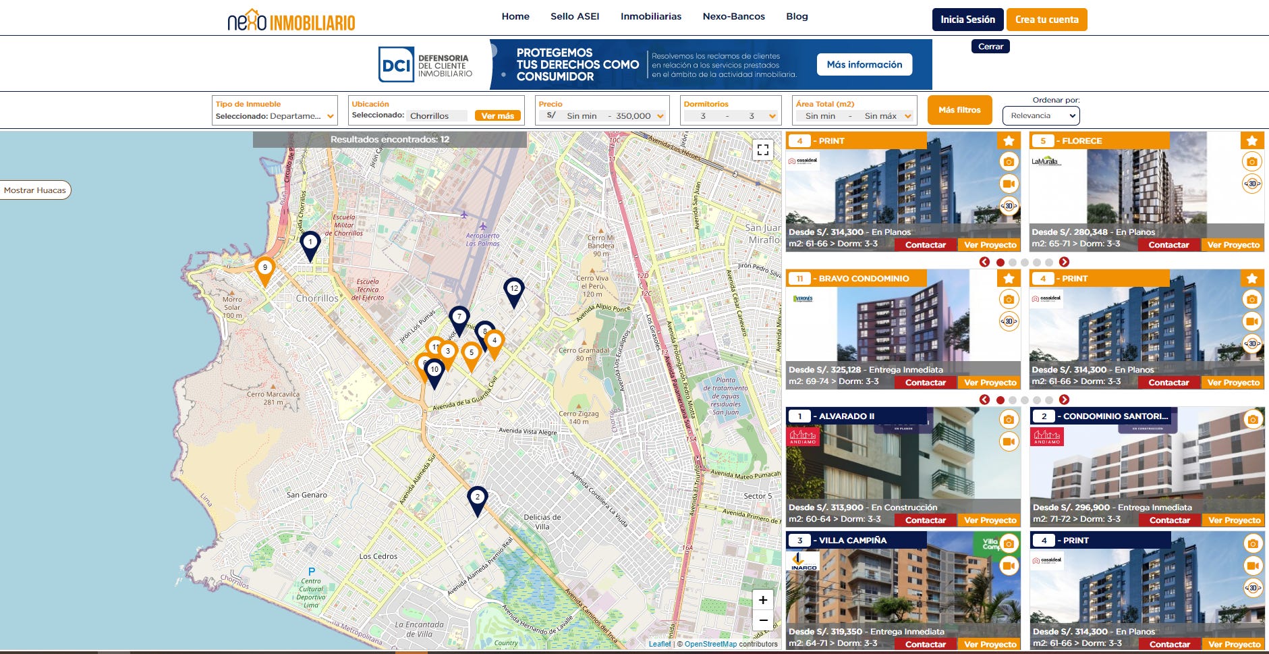Image resolution: width=1269 pixels, height=654 pixels.
Task: View photos via camera icon on BRAVO CONDOMINIO
Action: point(1009,299)
